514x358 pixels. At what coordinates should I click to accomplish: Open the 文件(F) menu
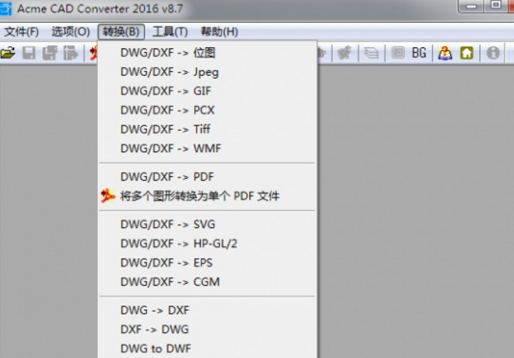point(21,32)
